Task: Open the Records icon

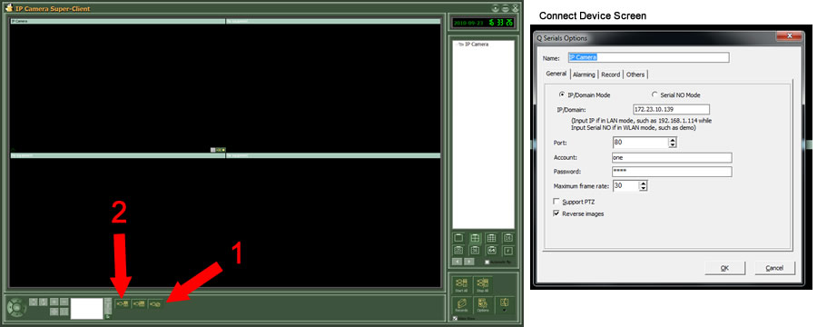Action: click(461, 304)
